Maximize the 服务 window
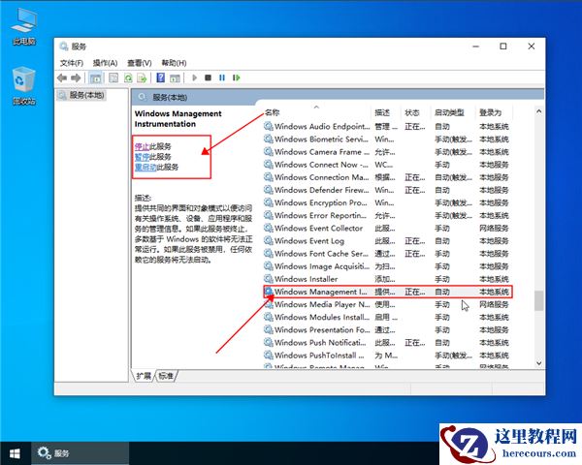The image size is (582, 465). click(x=503, y=46)
